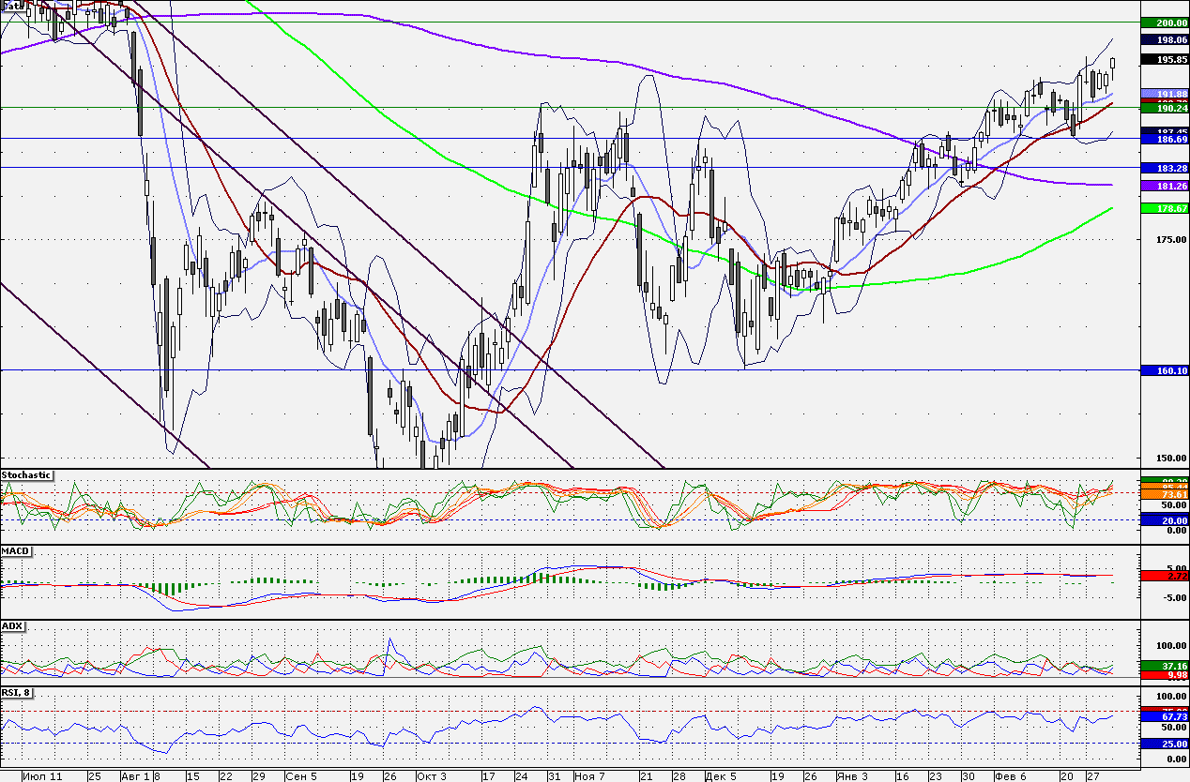Click the bright green 178.67 average tag
1190x782 pixels.
click(x=1165, y=208)
